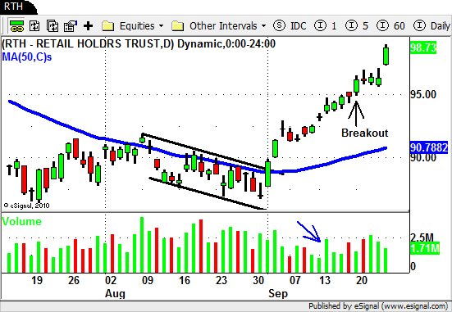
Task: Click the 26 date label
Action: [x=74, y=280]
